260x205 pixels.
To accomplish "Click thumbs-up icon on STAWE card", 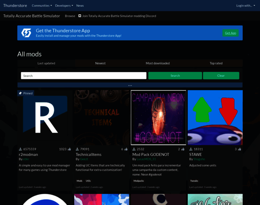I will pyautogui.click(x=239, y=149).
